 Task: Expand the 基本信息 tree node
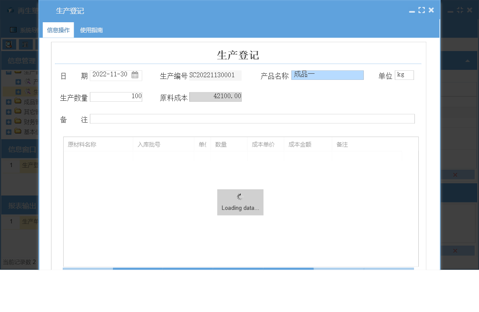click(x=9, y=131)
